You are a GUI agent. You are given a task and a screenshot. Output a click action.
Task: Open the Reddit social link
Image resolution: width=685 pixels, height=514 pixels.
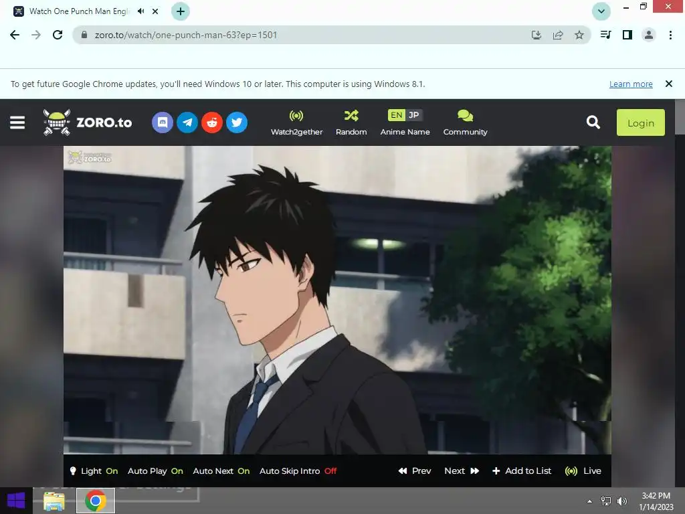(x=212, y=122)
